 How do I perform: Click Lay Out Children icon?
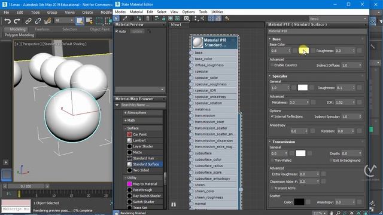202,19
